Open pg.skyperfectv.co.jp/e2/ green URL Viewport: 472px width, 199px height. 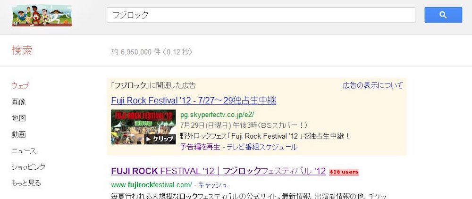coord(217,115)
